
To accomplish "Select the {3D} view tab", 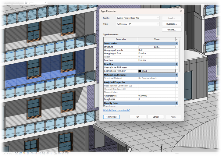I will [31, 2].
